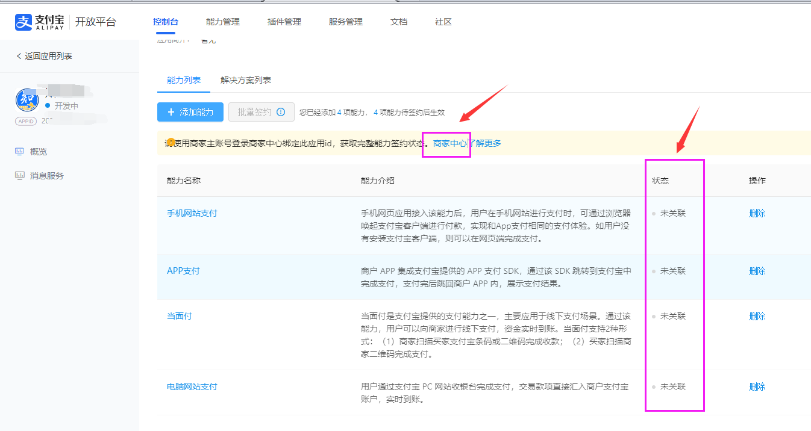Click the 未关联 status of 电脑网站支付

(673, 386)
